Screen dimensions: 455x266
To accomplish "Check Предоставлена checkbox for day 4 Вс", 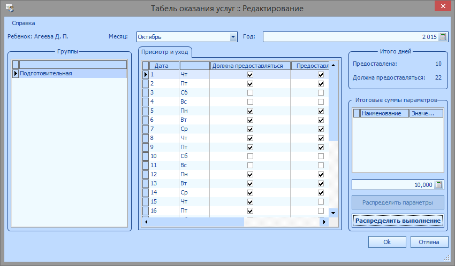I will (x=321, y=102).
